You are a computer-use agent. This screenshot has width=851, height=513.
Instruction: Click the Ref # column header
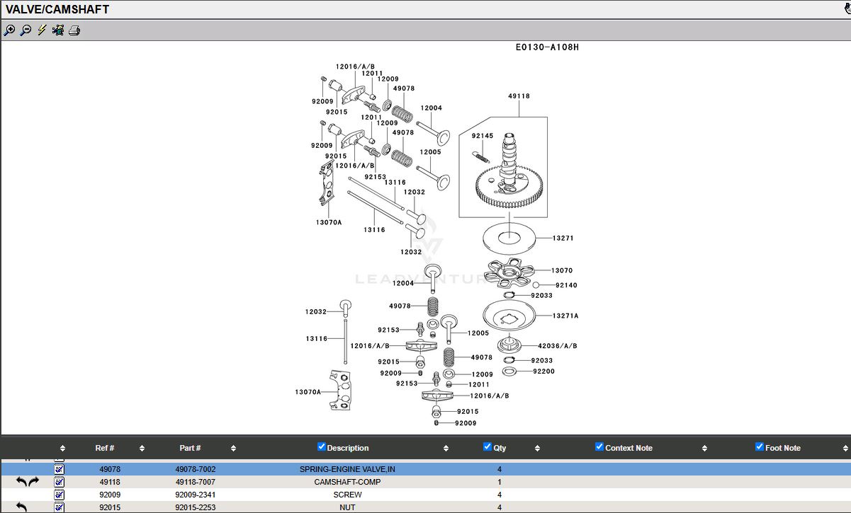[x=105, y=448]
